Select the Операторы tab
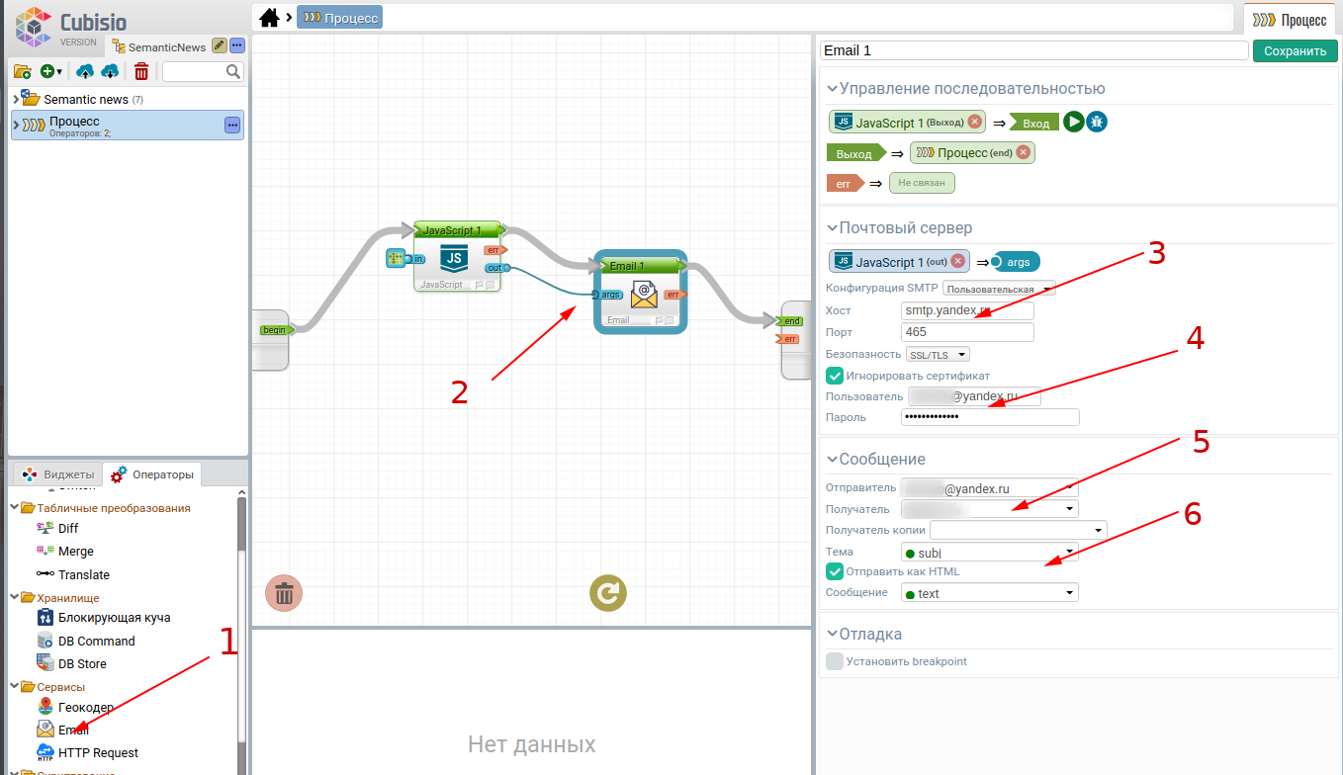This screenshot has width=1343, height=775. click(x=152, y=474)
